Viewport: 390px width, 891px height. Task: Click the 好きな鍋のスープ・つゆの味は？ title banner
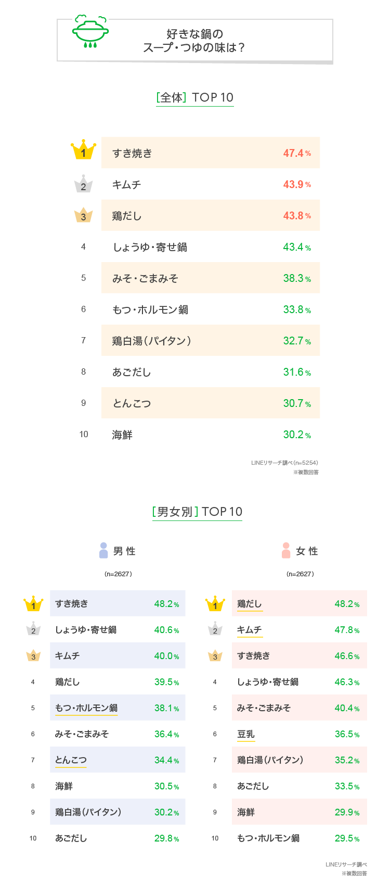pos(194,41)
